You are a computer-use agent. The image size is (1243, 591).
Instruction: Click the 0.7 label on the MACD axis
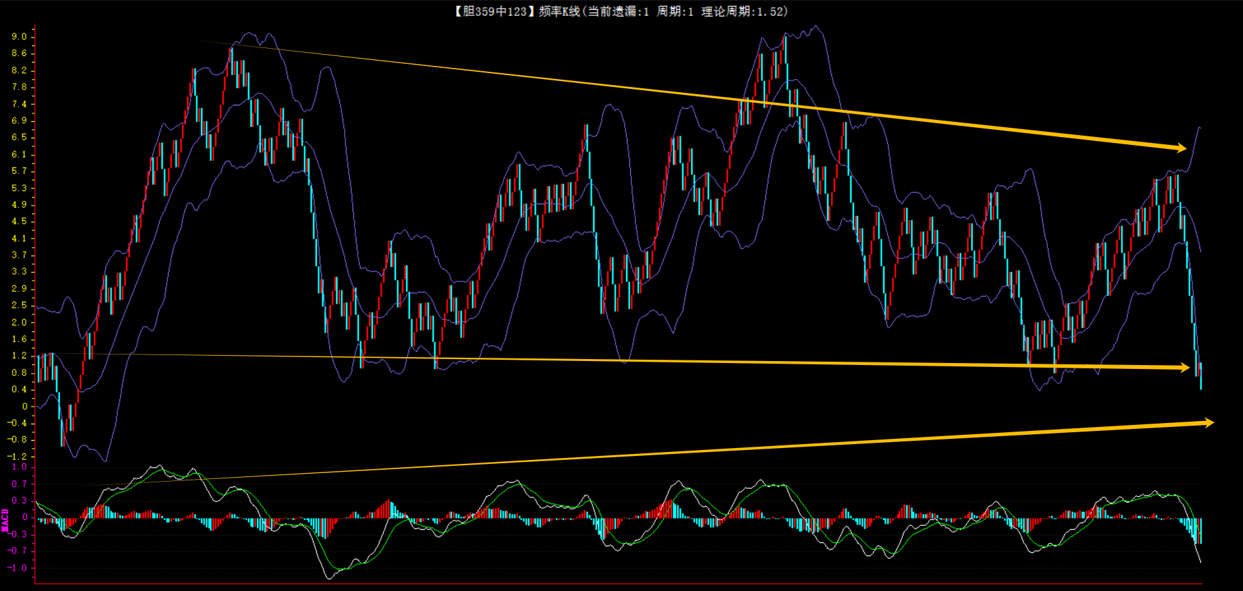[19, 484]
